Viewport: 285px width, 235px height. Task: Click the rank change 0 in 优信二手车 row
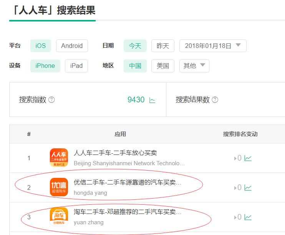coord(239,187)
